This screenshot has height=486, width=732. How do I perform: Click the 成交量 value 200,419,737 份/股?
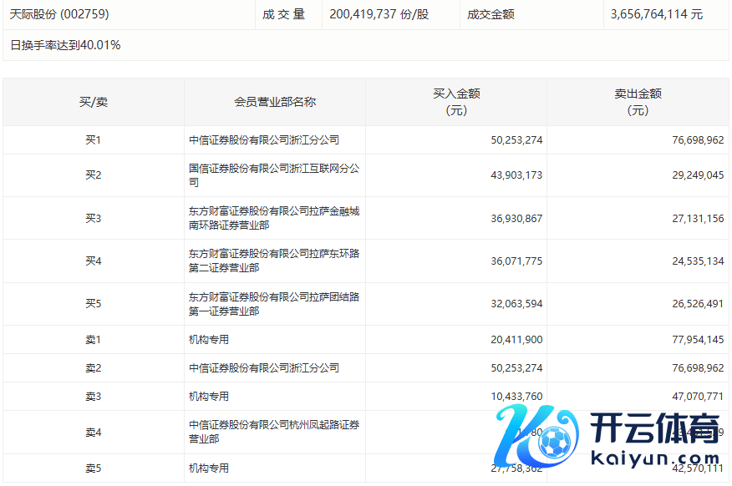pos(379,14)
